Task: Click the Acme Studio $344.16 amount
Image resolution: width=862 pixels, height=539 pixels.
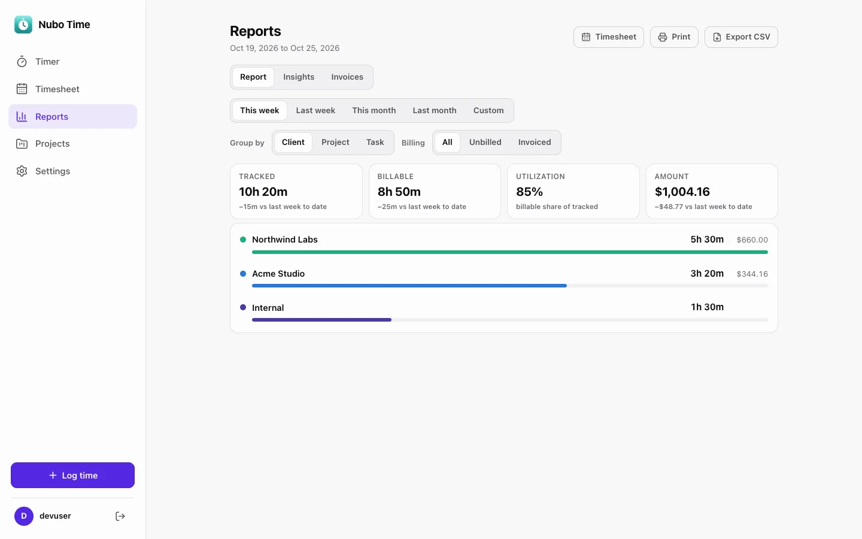Action: pyautogui.click(x=752, y=274)
